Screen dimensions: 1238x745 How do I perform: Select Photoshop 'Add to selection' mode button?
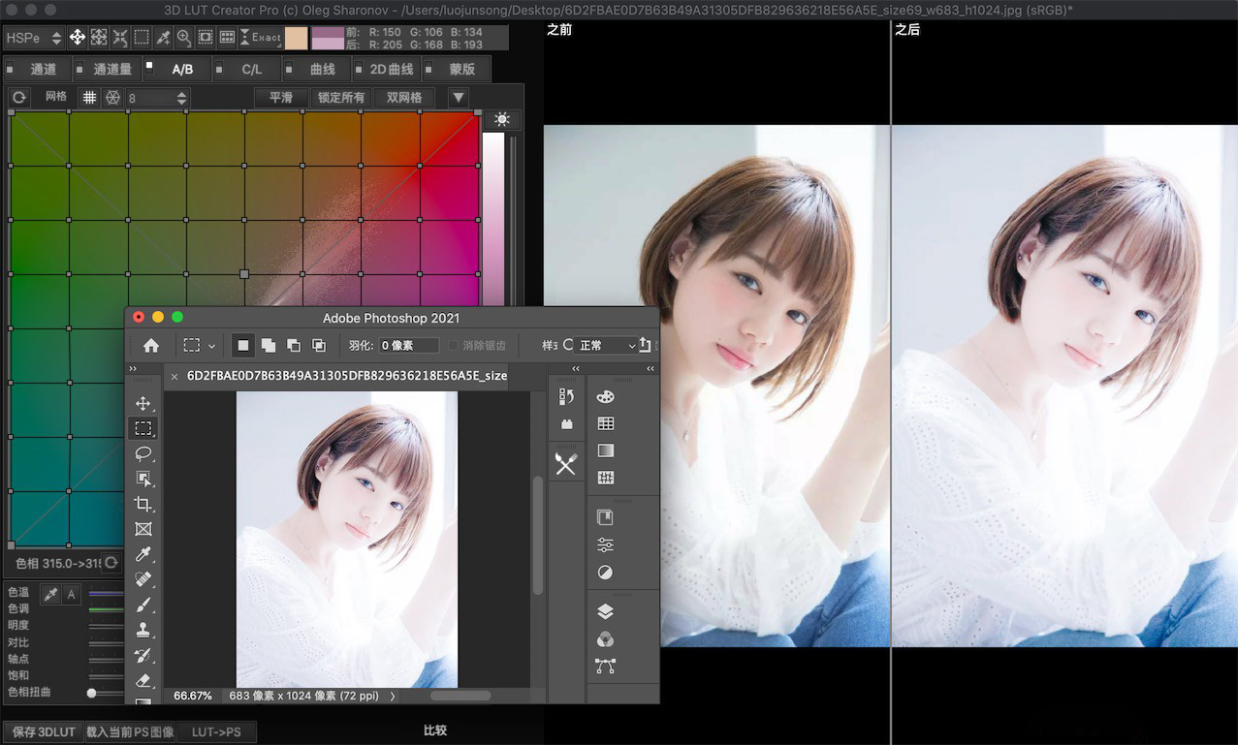[268, 345]
